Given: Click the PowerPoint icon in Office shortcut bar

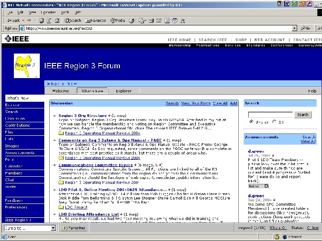Looking at the screenshot, I should pos(302,4).
